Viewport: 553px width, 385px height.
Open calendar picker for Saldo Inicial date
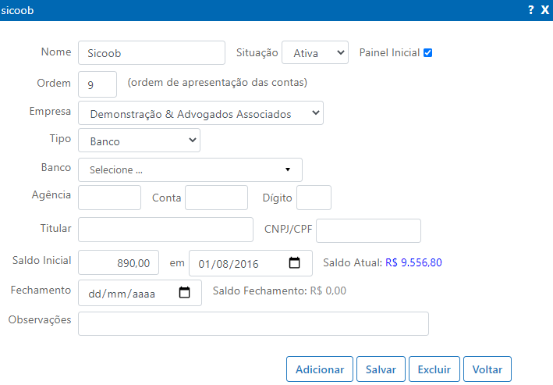coord(294,263)
